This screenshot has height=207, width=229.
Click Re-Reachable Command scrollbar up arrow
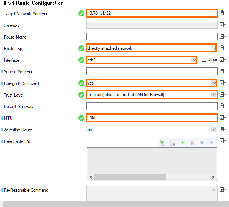coord(214,190)
